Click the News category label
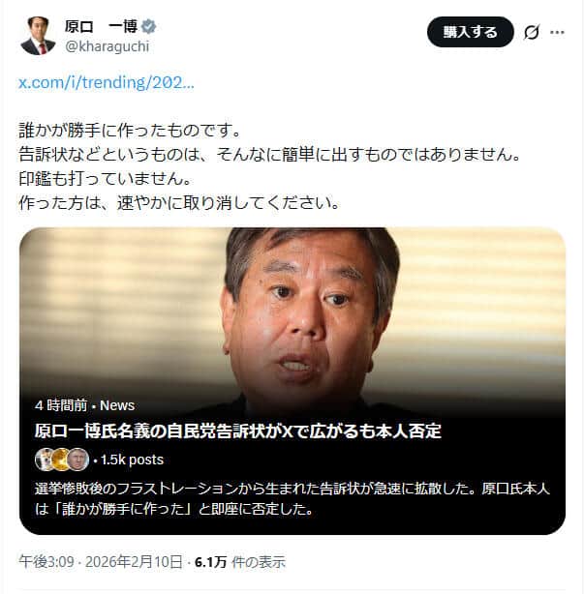This screenshot has width=584, height=594. [117, 405]
